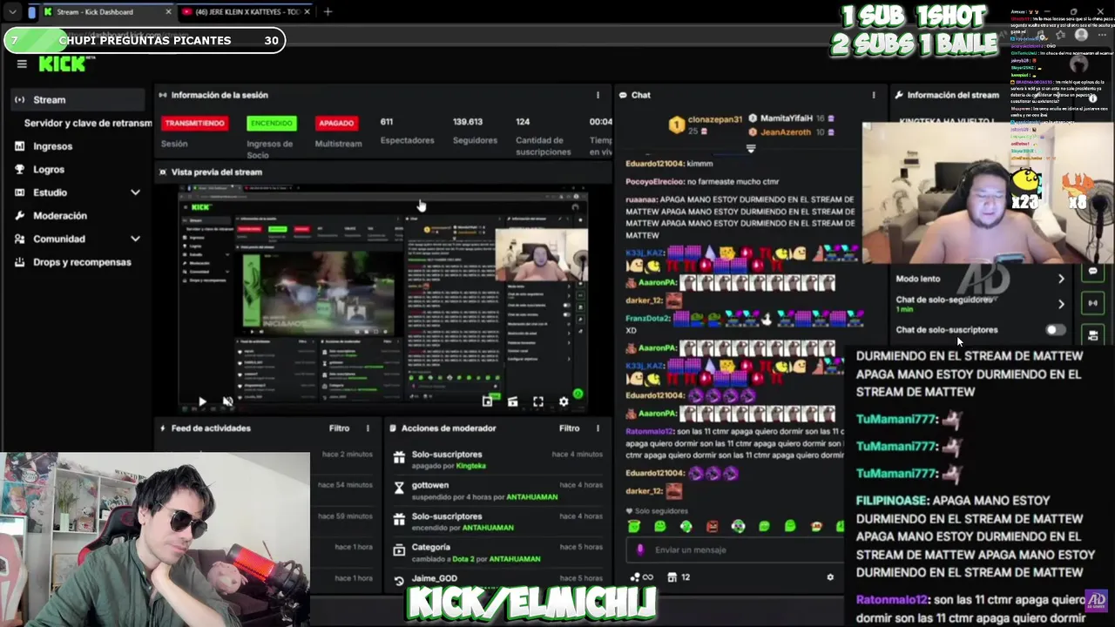Go to Ingresos in sidebar

click(52, 146)
